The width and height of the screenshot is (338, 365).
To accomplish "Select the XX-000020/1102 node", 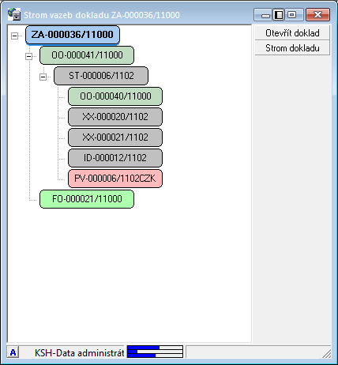I will click(115, 117).
